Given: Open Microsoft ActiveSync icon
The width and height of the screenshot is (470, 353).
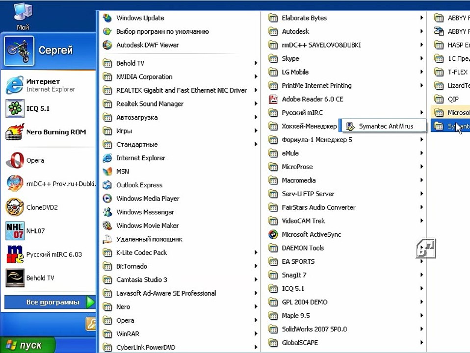Looking at the screenshot, I should [x=273, y=234].
